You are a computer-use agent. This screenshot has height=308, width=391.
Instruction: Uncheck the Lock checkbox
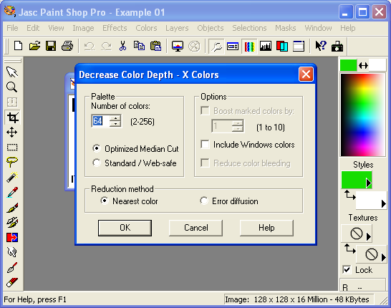pyautogui.click(x=347, y=269)
